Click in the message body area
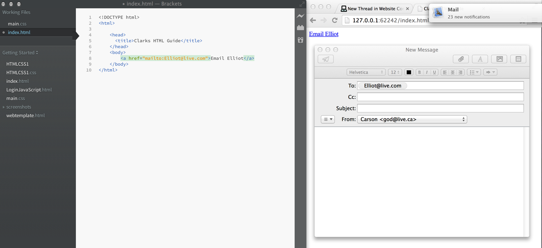Screen dimensions: 542x248 [419, 182]
